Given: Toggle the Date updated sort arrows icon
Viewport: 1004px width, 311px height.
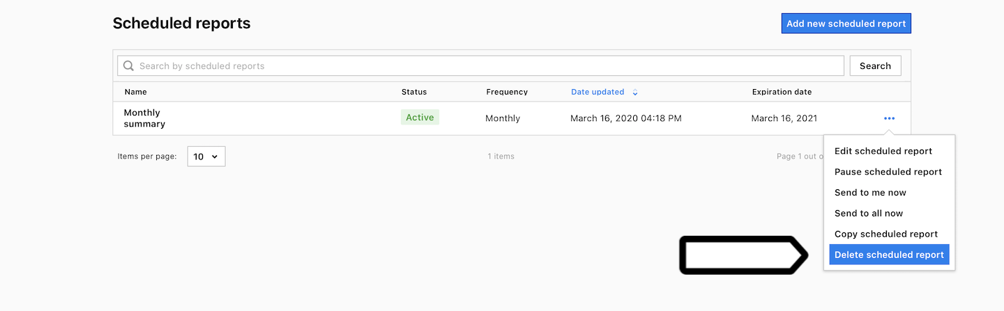Looking at the screenshot, I should (635, 93).
